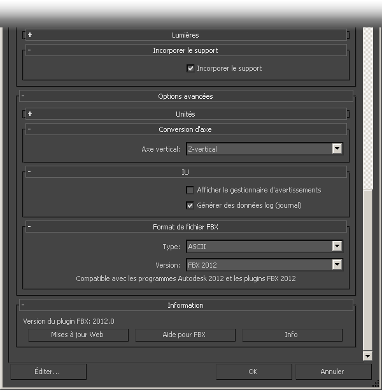Uncheck the Incorporer le support checkbox

click(190, 68)
